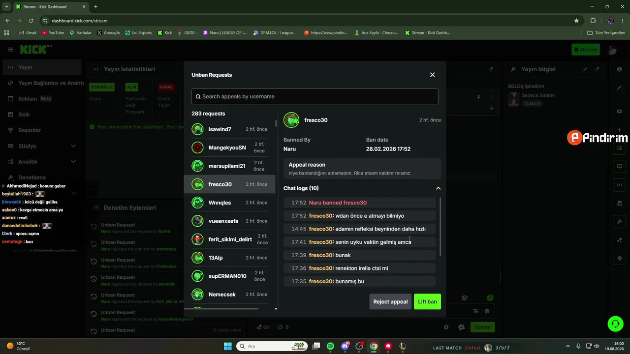The height and width of the screenshot is (354, 630).
Task: Open the Windows Start menu
Action: coord(228,346)
